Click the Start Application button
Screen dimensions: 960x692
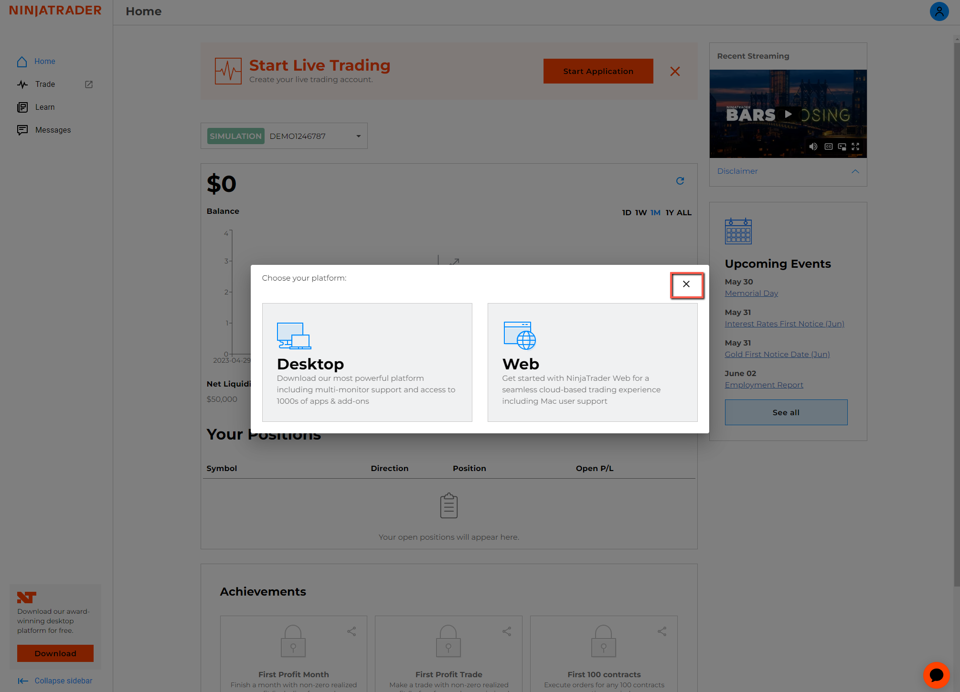click(598, 71)
